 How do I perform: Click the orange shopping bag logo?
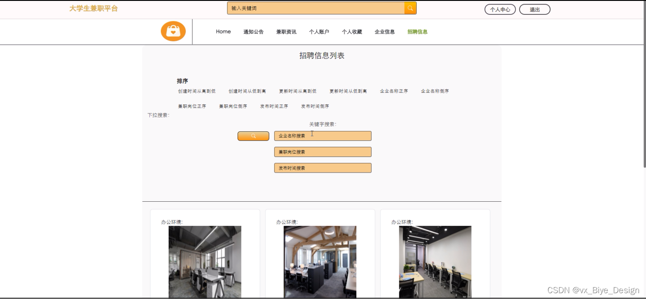pos(173,31)
